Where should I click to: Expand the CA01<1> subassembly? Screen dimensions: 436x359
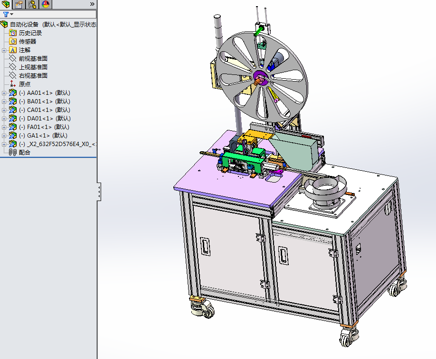[4, 110]
